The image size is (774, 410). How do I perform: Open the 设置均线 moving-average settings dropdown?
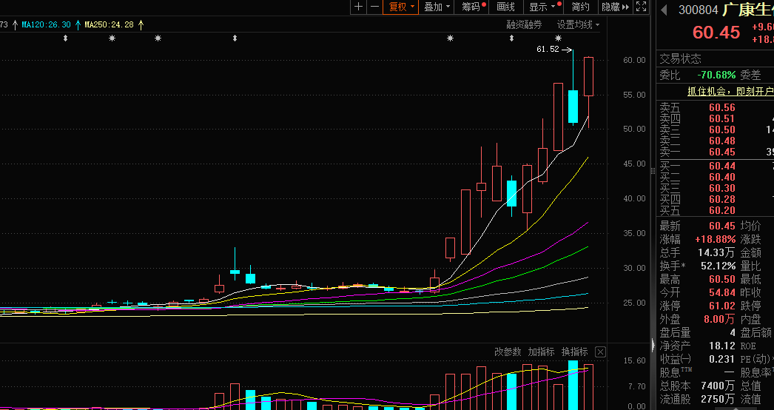click(x=578, y=24)
